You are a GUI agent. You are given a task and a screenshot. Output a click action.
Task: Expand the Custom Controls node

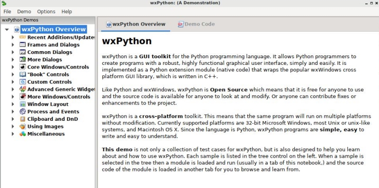tap(13, 82)
